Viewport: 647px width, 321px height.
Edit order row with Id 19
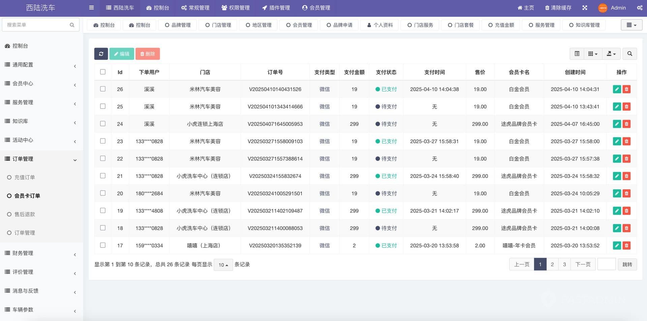(617, 211)
